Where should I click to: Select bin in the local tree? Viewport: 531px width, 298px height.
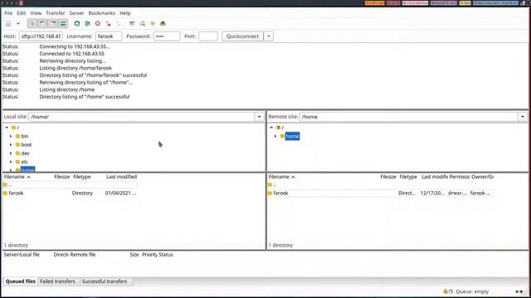25,136
